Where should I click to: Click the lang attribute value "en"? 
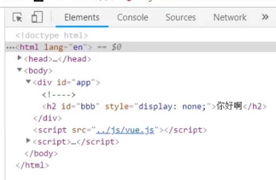coord(77,47)
